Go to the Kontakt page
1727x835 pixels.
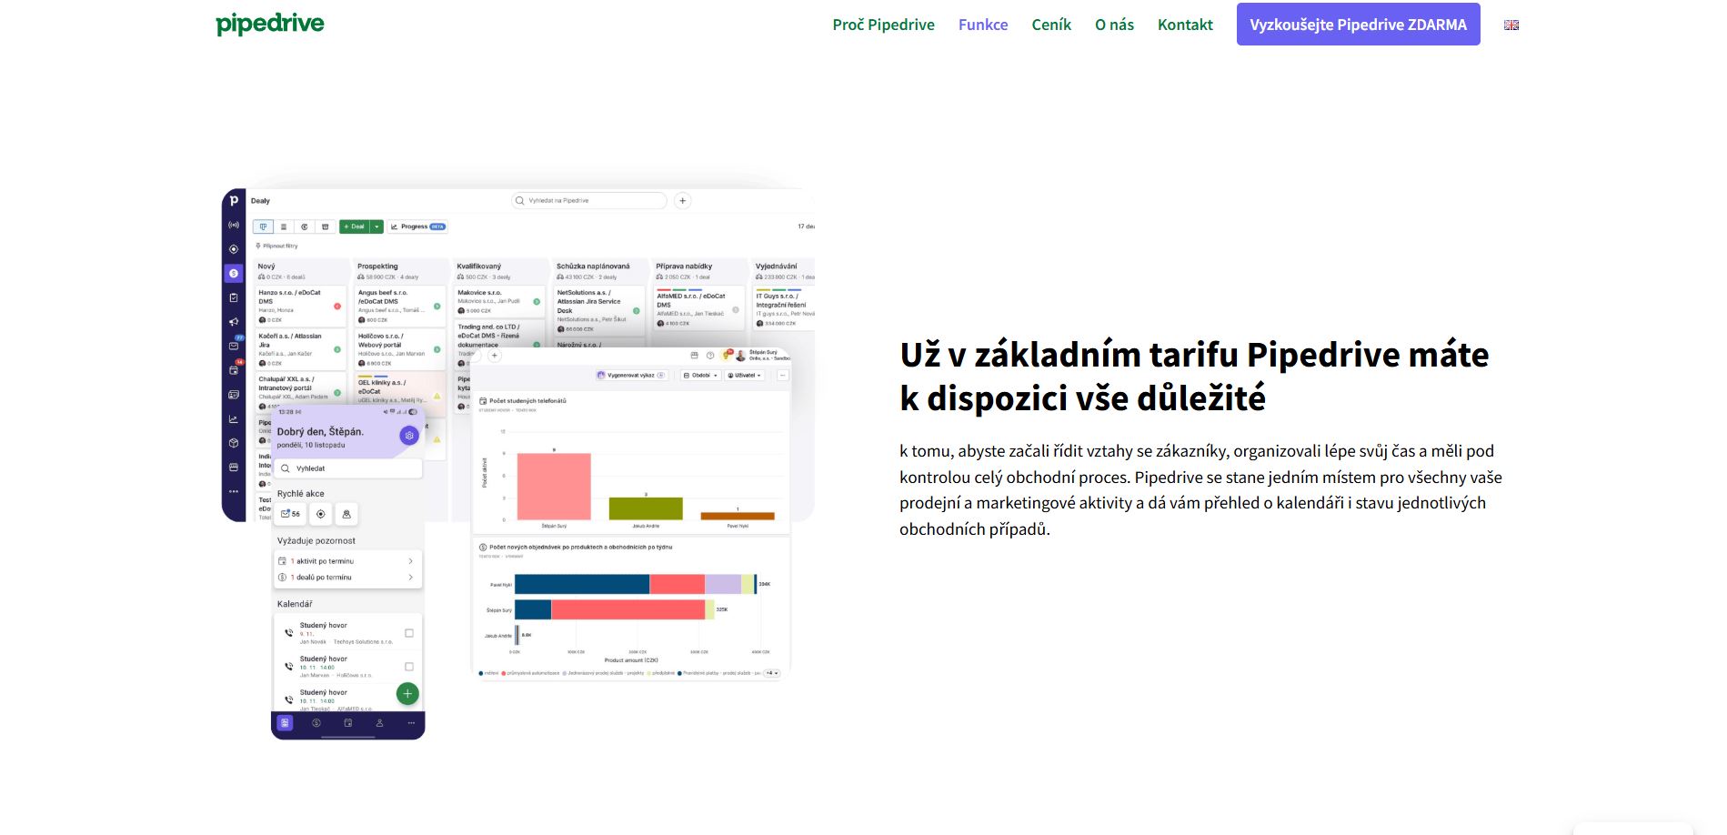tap(1185, 25)
